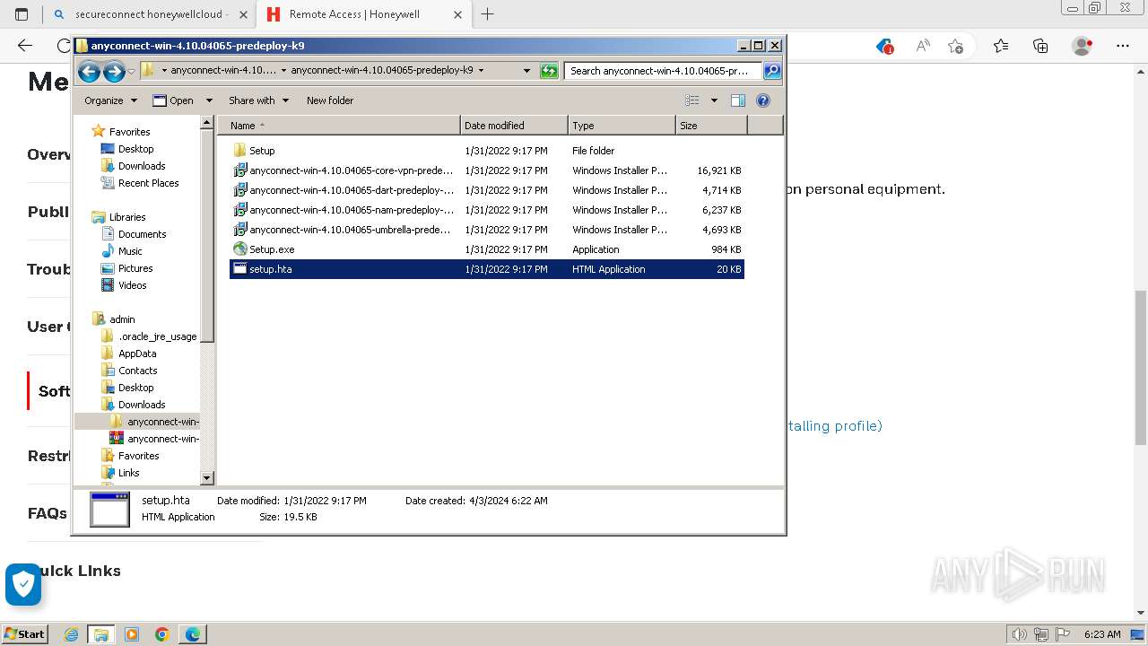Screen dimensions: 1148x646
Task: Click the Explorer search input field
Action: pos(663,71)
